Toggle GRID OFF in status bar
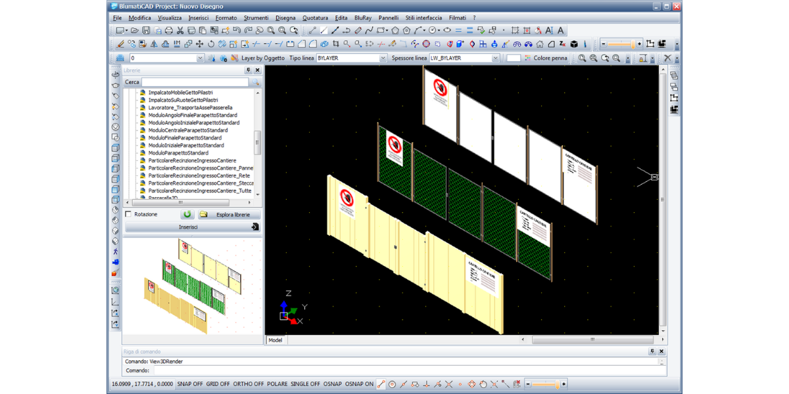Image resolution: width=789 pixels, height=394 pixels. click(x=220, y=384)
